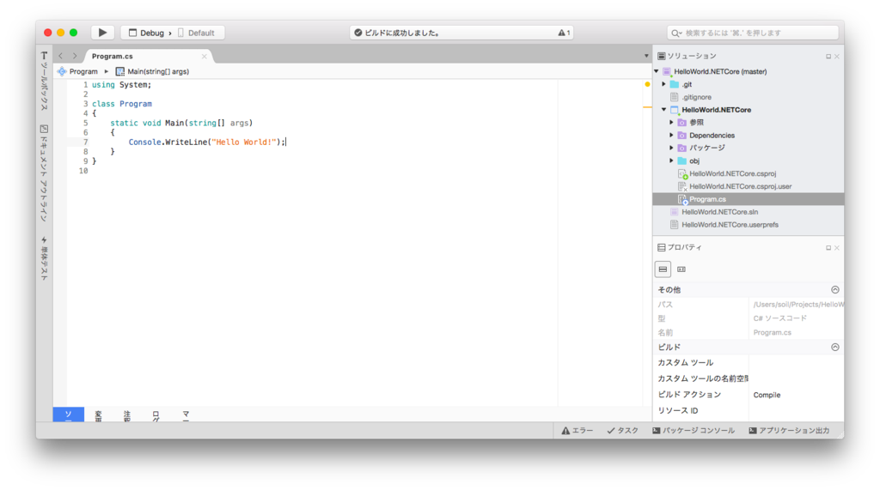Open the エラー errors pad
This screenshot has width=880, height=490.
pos(577,431)
